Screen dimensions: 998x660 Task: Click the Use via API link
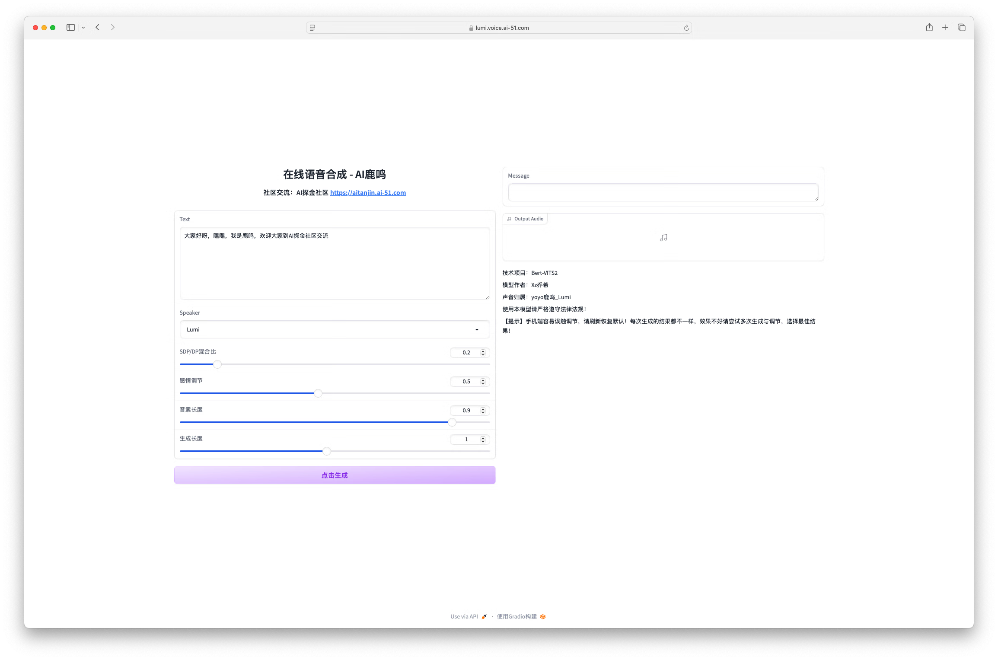(x=465, y=616)
